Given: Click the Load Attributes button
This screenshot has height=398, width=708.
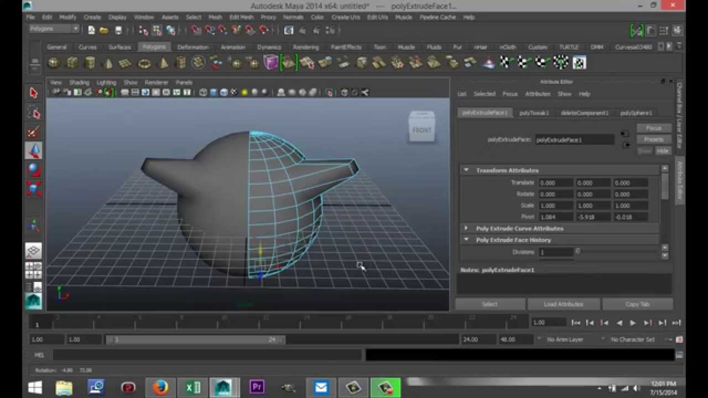Looking at the screenshot, I should point(564,304).
